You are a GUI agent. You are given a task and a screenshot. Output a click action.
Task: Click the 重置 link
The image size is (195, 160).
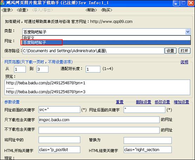coord(120,102)
